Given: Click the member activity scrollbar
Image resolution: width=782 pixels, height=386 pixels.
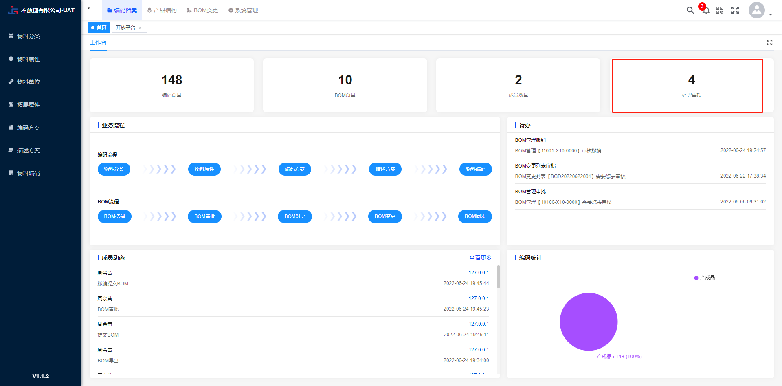Looking at the screenshot, I should click(499, 277).
